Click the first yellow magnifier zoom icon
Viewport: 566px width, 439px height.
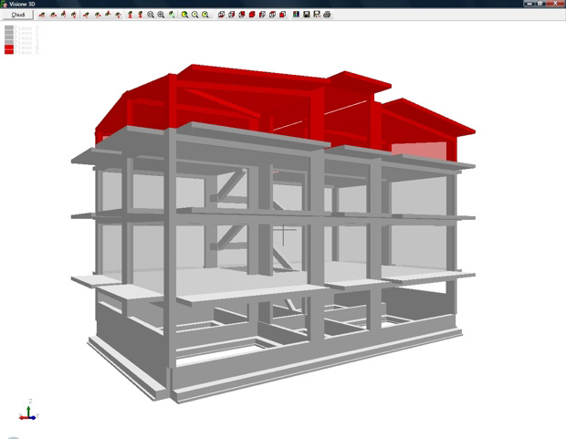click(184, 15)
